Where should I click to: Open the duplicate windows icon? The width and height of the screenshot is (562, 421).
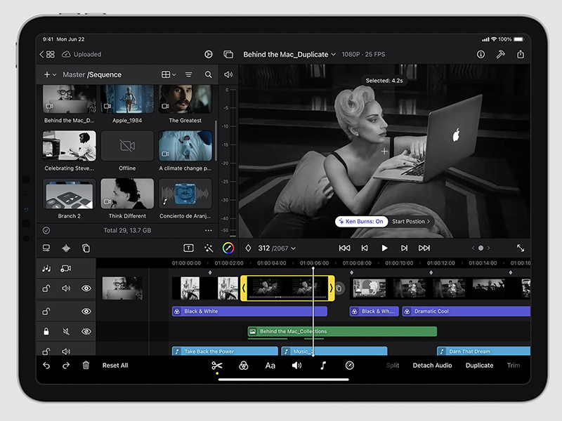coord(228,55)
